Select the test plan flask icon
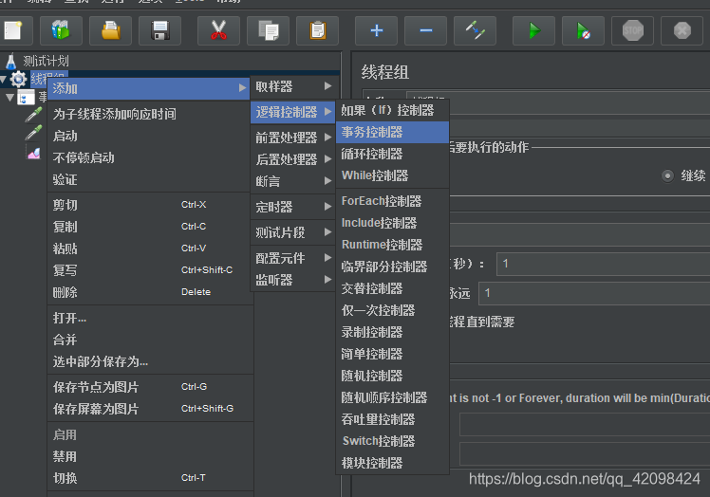Viewport: 710px width, 497px height. [x=10, y=61]
